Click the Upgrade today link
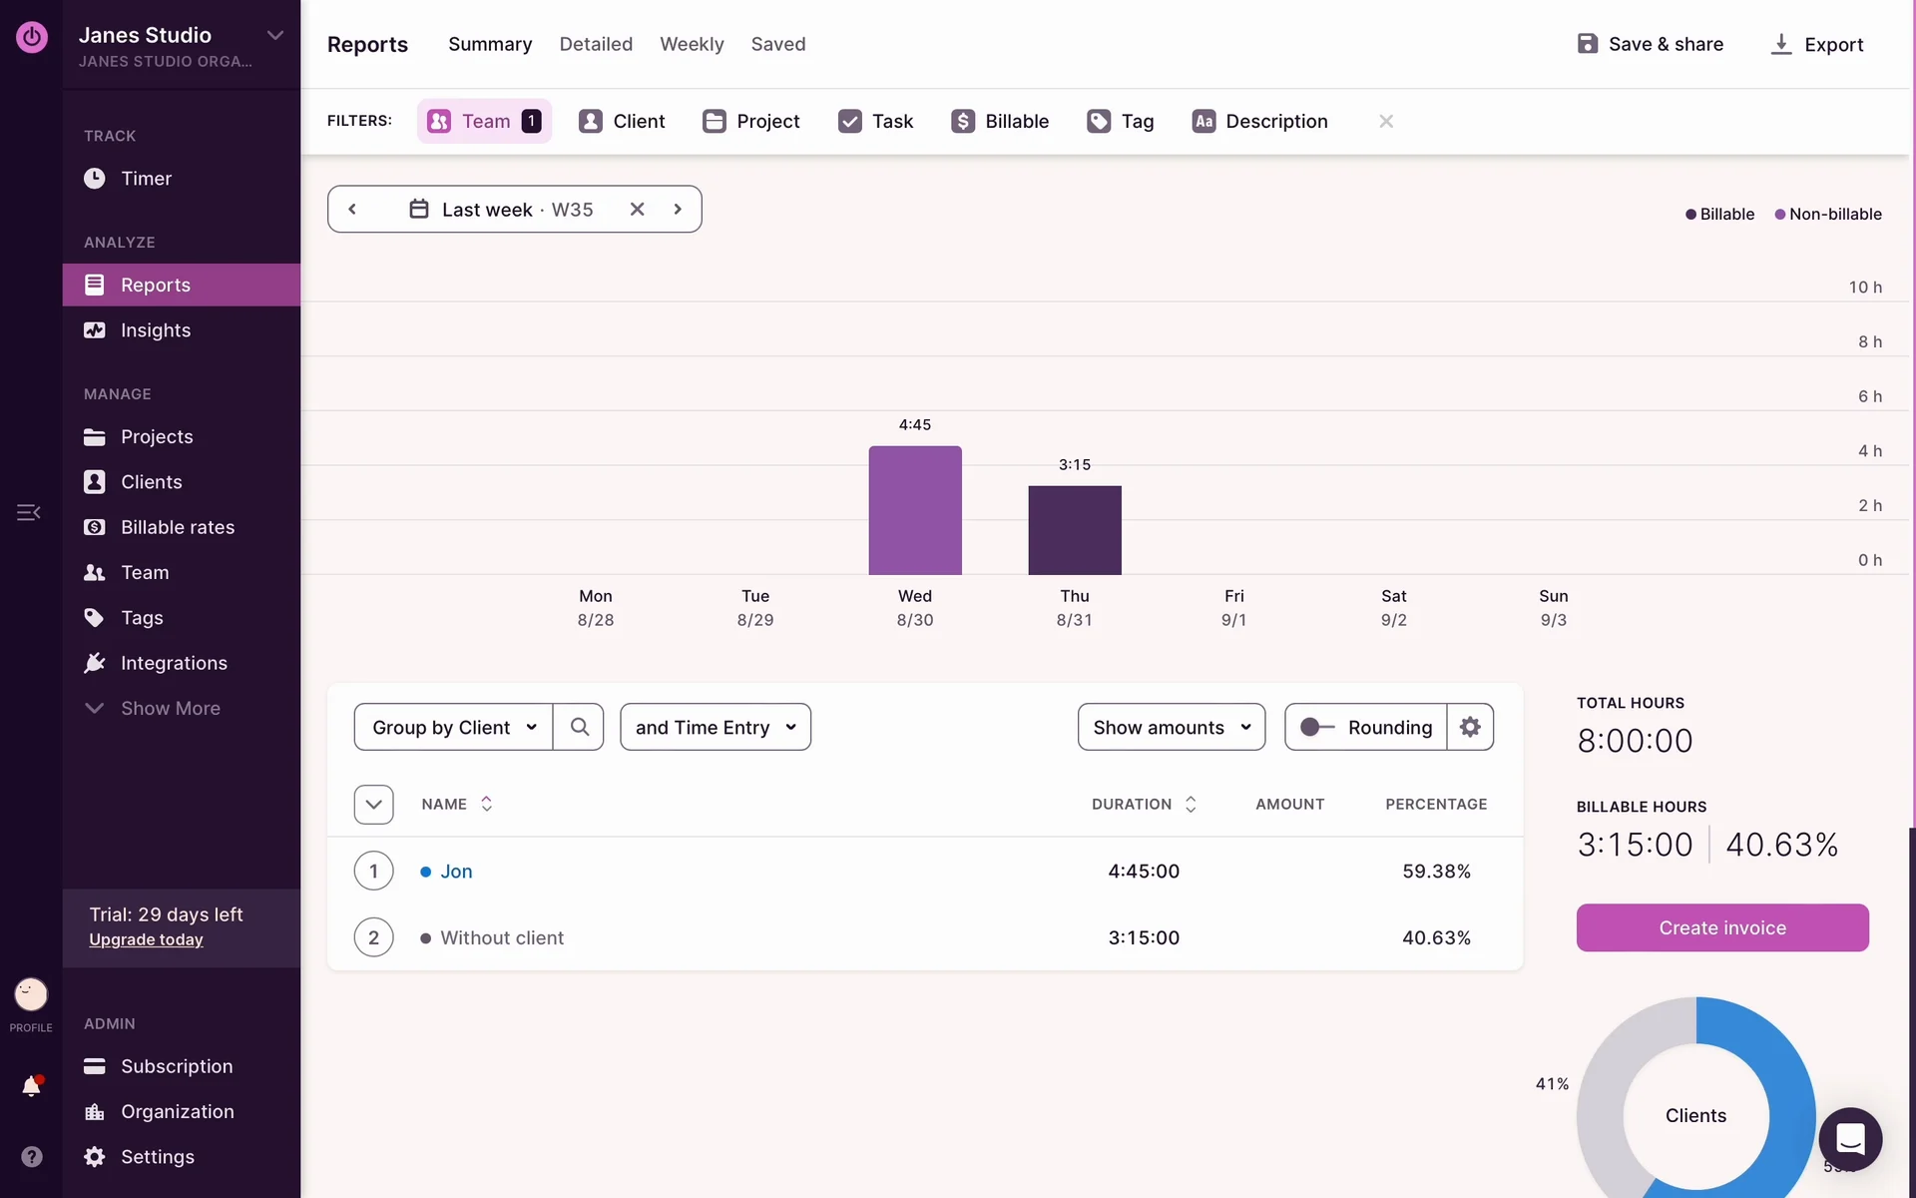This screenshot has height=1198, width=1916. tap(146, 939)
